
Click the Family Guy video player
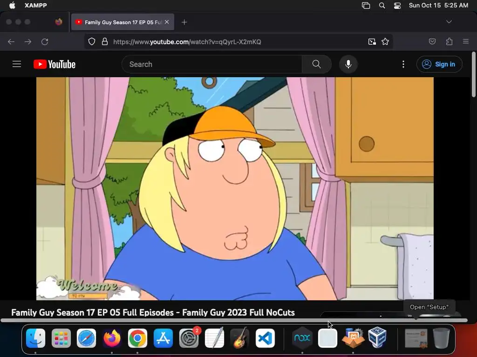pos(235,189)
